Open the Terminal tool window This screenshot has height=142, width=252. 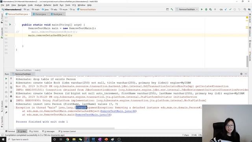tap(10, 131)
